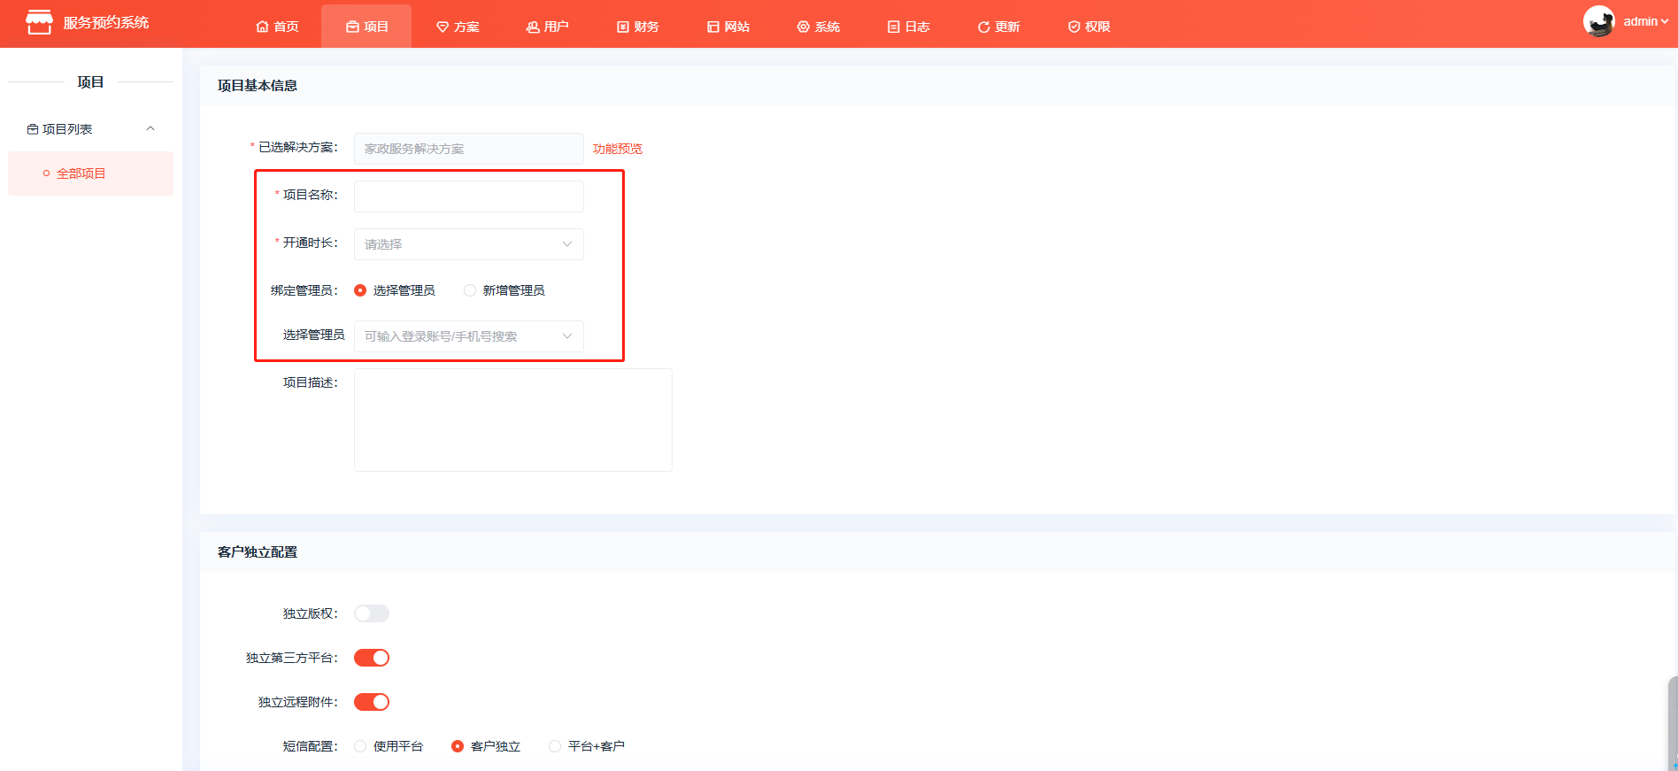
Task: Click into the 项目名称 input field
Action: click(x=468, y=197)
